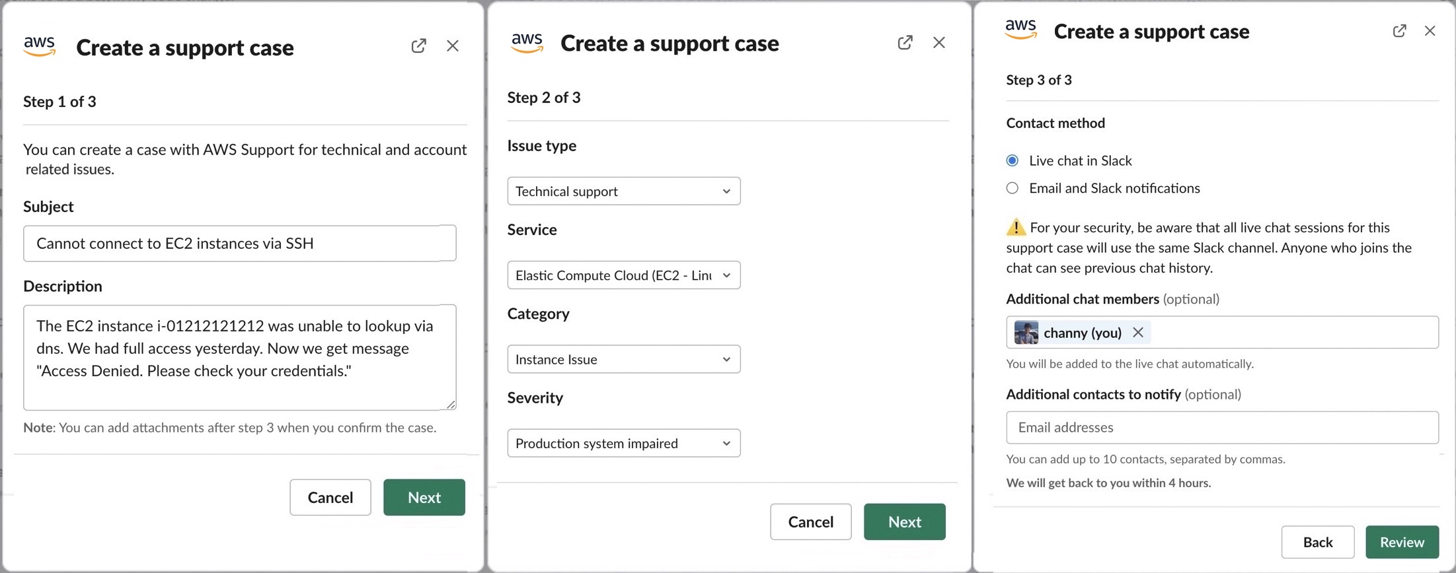Click 'You will be added to the live chat automatically.'
Image resolution: width=1456 pixels, height=573 pixels.
pos(1130,364)
